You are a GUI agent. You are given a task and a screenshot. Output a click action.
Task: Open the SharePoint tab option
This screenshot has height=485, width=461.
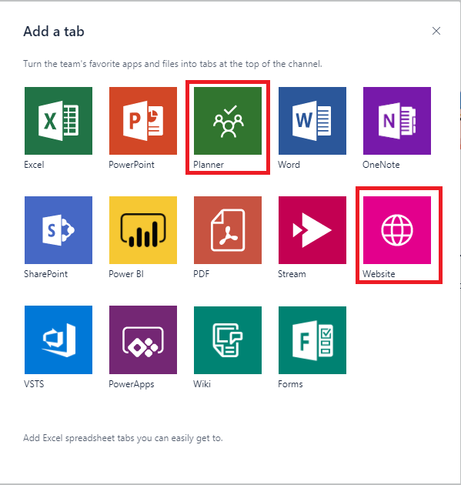[58, 230]
